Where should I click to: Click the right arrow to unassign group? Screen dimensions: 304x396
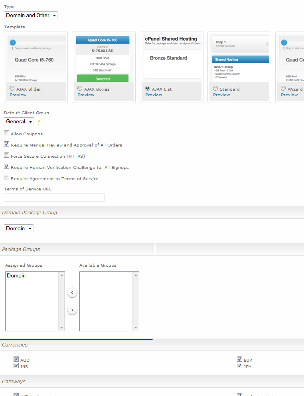point(72,310)
